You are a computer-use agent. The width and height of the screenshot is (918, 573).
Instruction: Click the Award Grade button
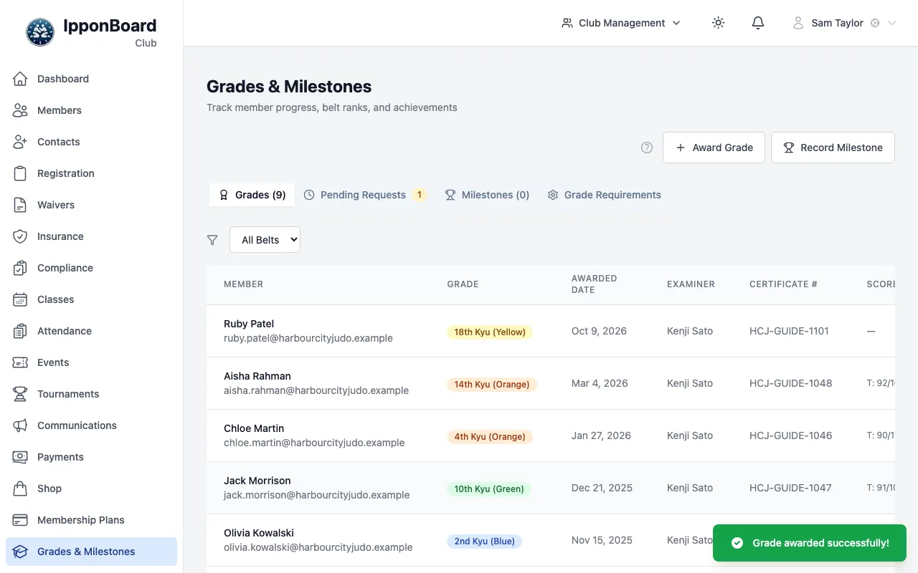point(714,148)
